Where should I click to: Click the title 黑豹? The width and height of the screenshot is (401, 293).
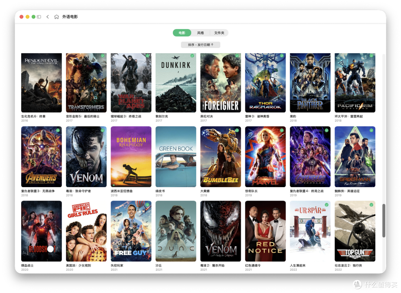pos(293,116)
